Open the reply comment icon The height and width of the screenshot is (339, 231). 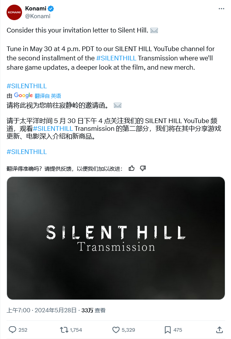pyautogui.click(x=12, y=330)
